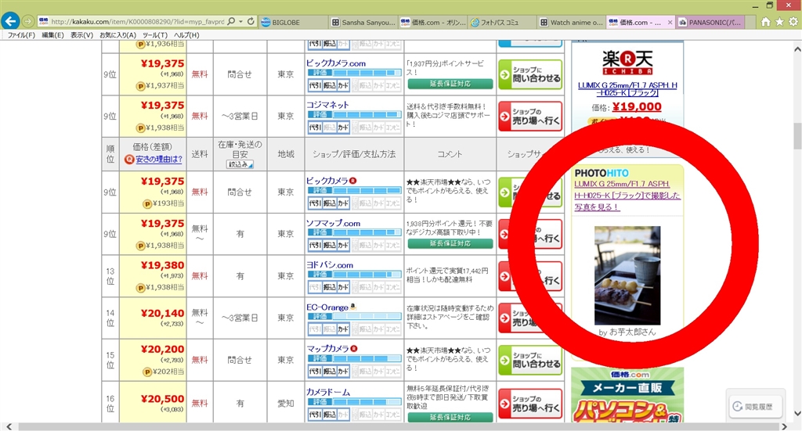Open the PHOTOHITO logo link
The height and width of the screenshot is (431, 802).
point(601,173)
